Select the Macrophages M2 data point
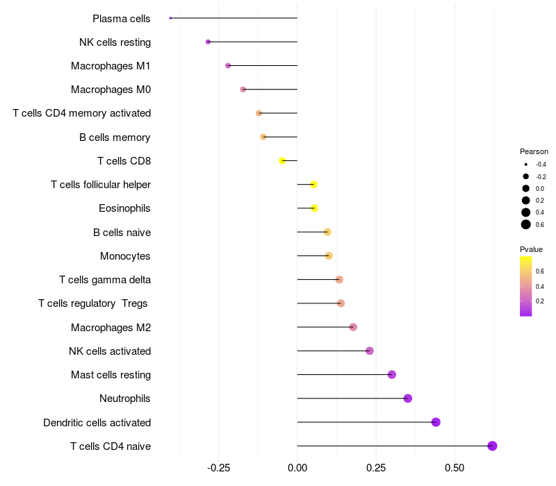Image resolution: width=556 pixels, height=486 pixels. [353, 327]
